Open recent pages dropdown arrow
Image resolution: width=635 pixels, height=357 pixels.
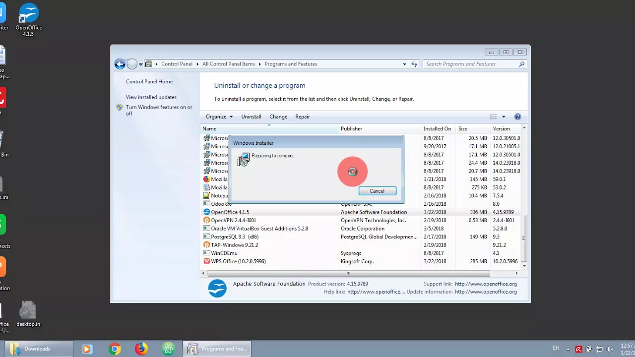tap(141, 64)
